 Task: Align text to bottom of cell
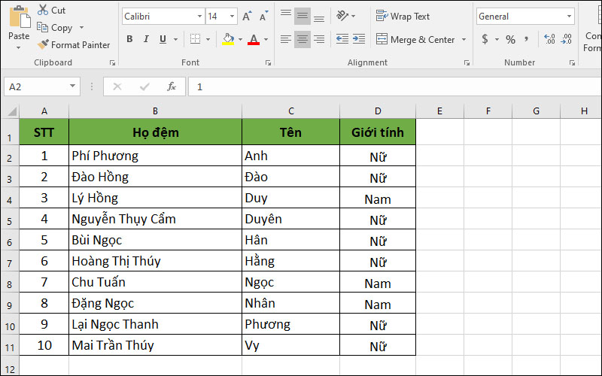coord(319,17)
